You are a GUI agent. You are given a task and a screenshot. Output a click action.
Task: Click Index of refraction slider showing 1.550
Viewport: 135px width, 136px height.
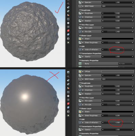(x=118, y=122)
